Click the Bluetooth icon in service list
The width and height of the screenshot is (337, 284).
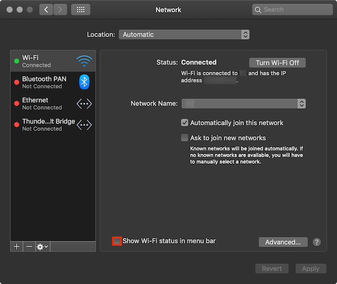click(84, 82)
